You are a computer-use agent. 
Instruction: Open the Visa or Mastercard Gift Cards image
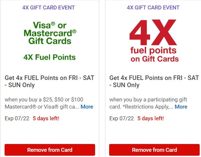(x=50, y=41)
